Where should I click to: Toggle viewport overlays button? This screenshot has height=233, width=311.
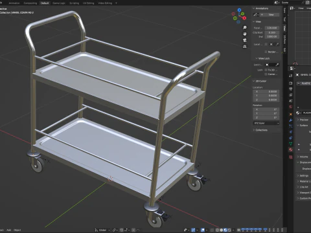click(x=203, y=230)
